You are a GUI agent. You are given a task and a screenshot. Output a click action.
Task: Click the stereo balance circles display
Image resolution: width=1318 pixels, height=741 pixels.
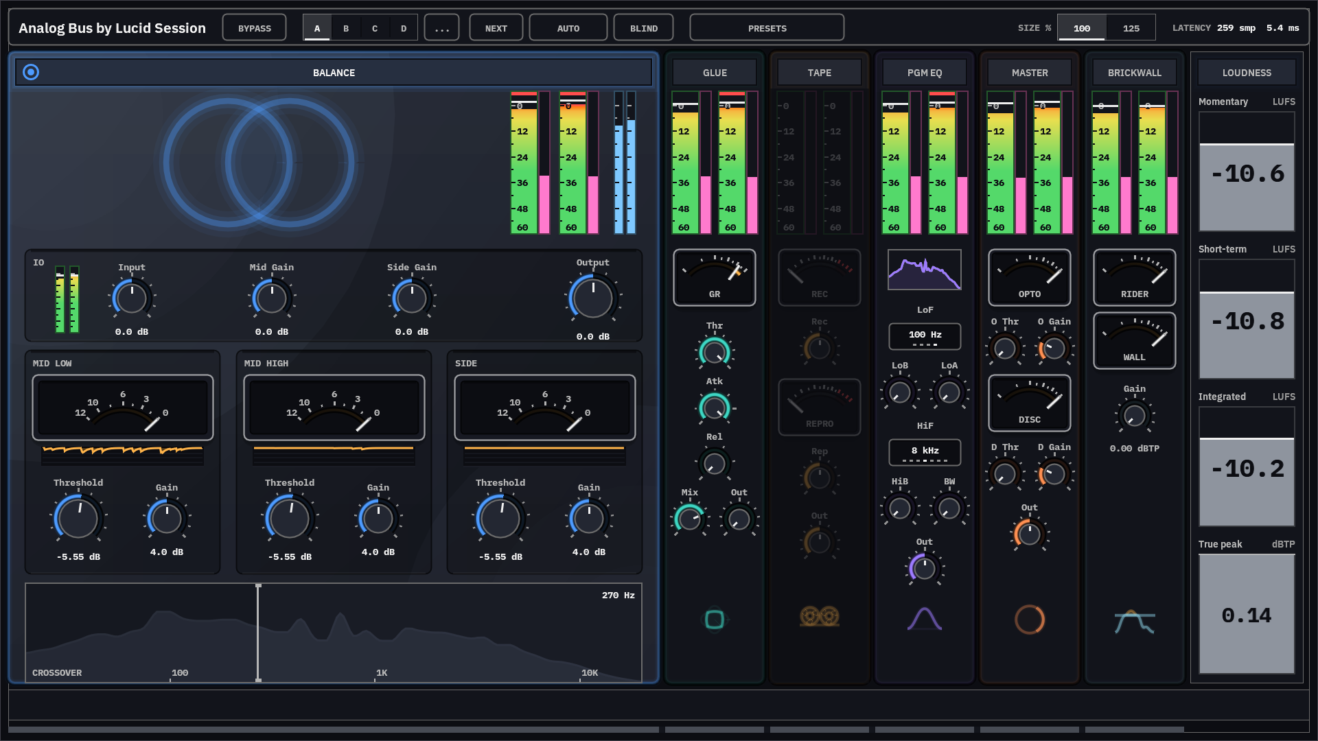point(259,163)
